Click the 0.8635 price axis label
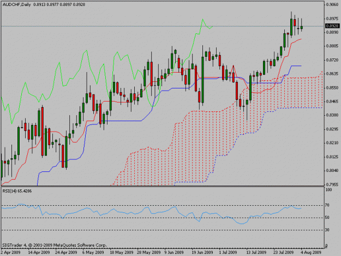Screen dimensions: 341x256 pos(332,74)
